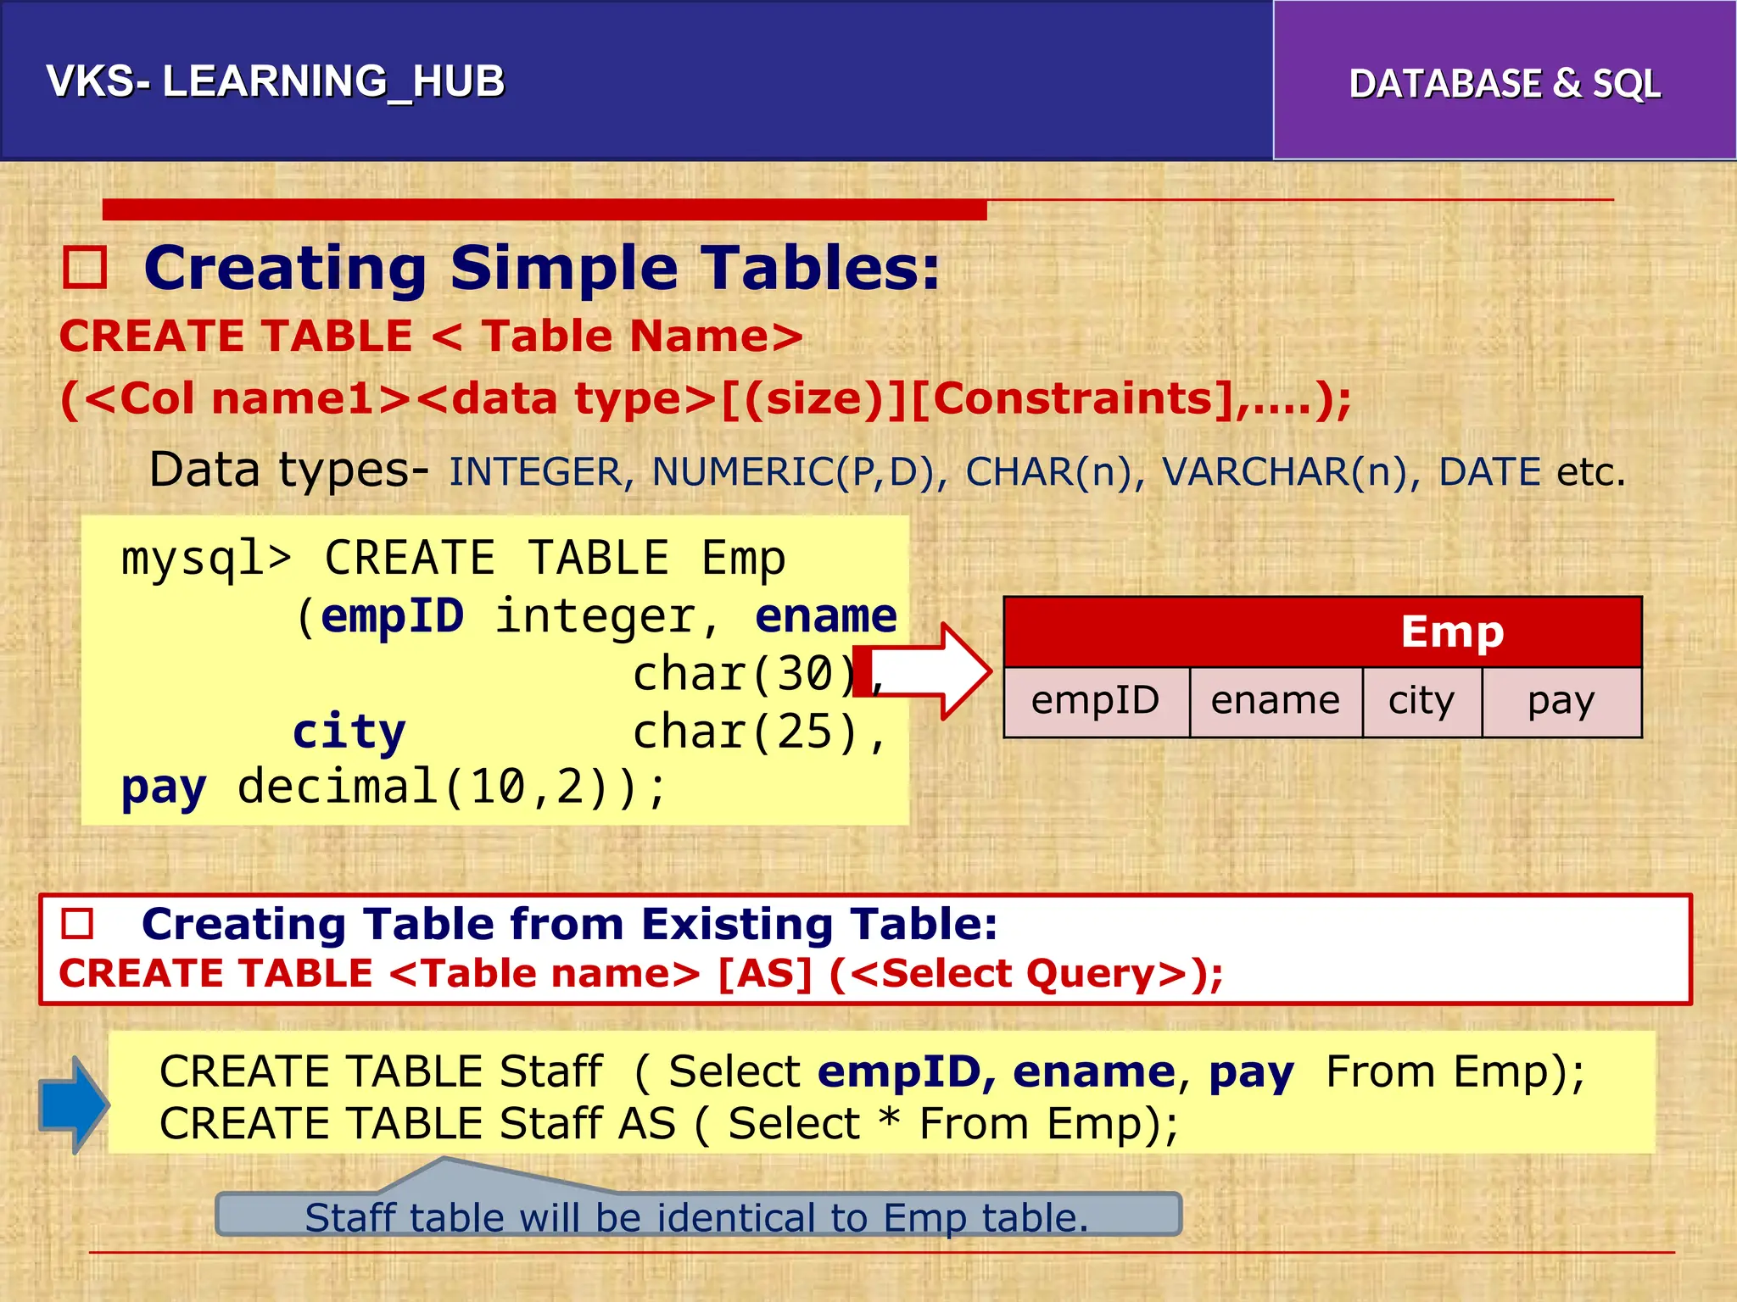Select NUMERIC(P,D) in the data types list

(800, 472)
